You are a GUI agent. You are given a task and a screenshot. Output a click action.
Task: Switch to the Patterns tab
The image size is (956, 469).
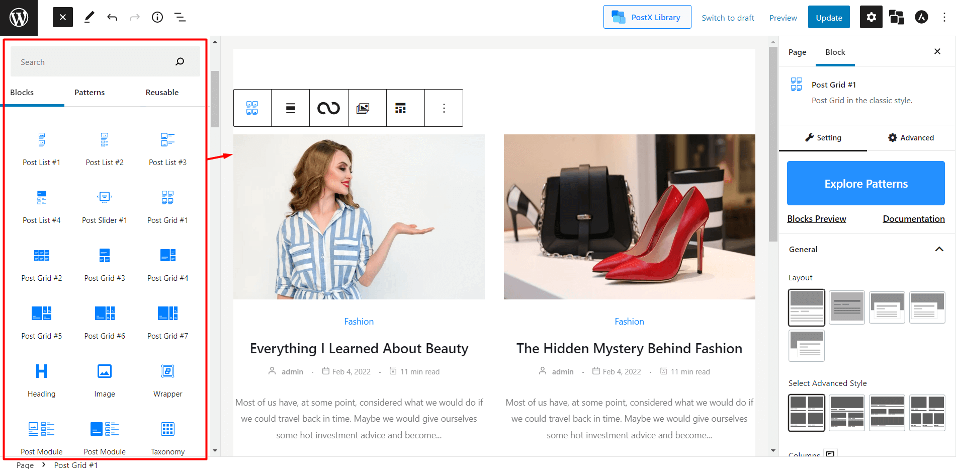pyautogui.click(x=90, y=93)
